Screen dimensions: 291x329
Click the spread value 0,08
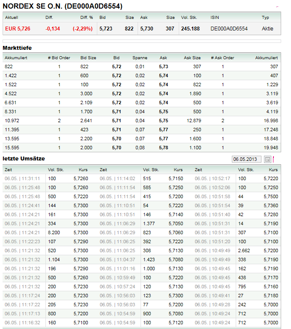pyautogui.click(x=140, y=148)
